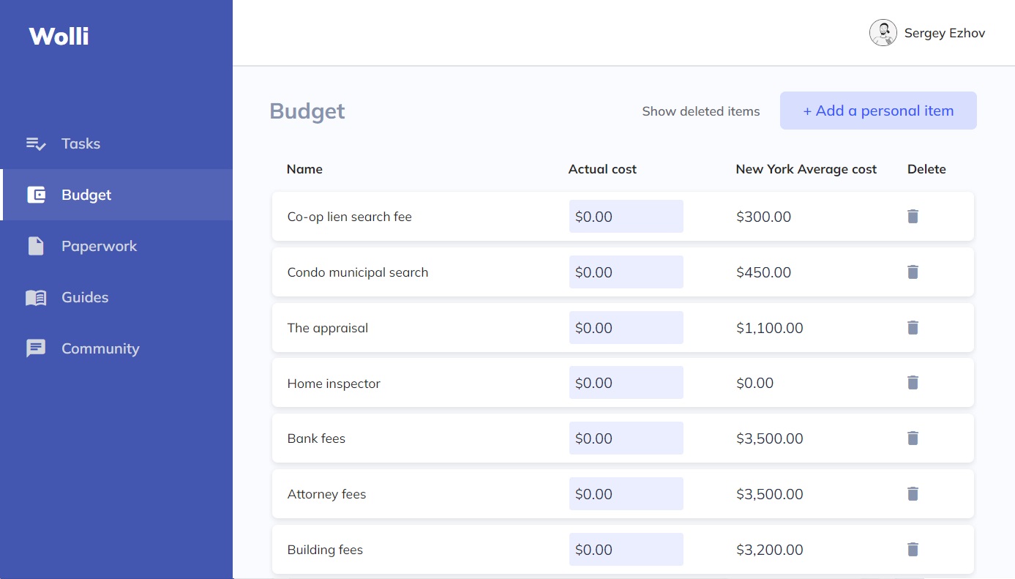Viewport: 1015px width, 579px height.
Task: Select the Budget sidebar item
Action: coord(86,195)
